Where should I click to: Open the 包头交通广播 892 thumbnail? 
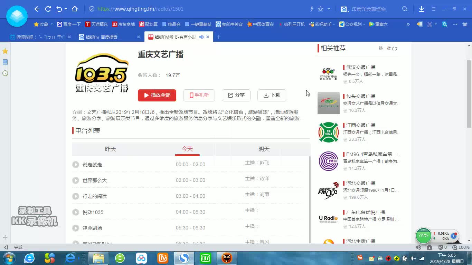[x=329, y=103]
